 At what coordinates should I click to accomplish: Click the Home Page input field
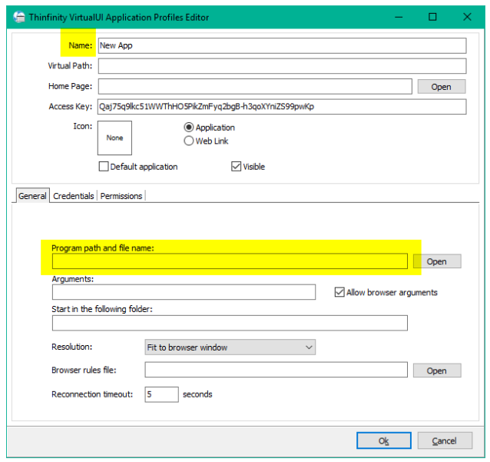tap(255, 86)
